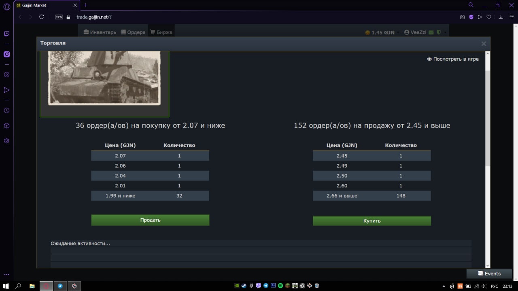Screen dimensions: 518x291
Task: Launch Steam from the taskbar
Action: pyautogui.click(x=244, y=286)
